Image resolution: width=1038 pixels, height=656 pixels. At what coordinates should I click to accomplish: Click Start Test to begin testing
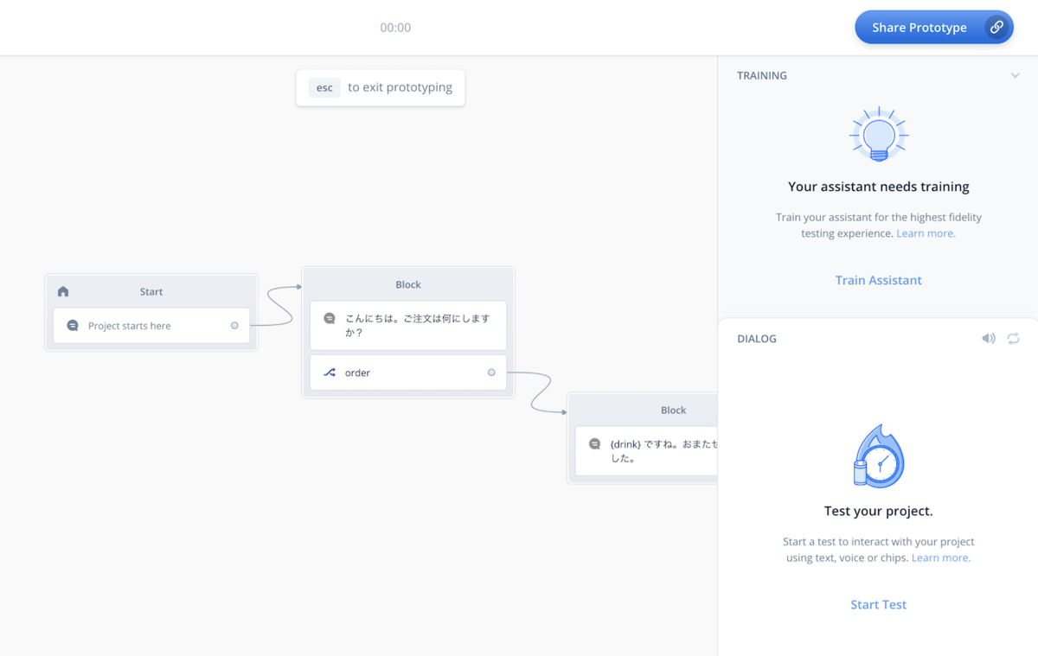point(878,604)
